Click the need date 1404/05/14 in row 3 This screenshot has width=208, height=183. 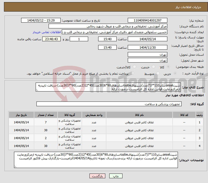(21, 138)
